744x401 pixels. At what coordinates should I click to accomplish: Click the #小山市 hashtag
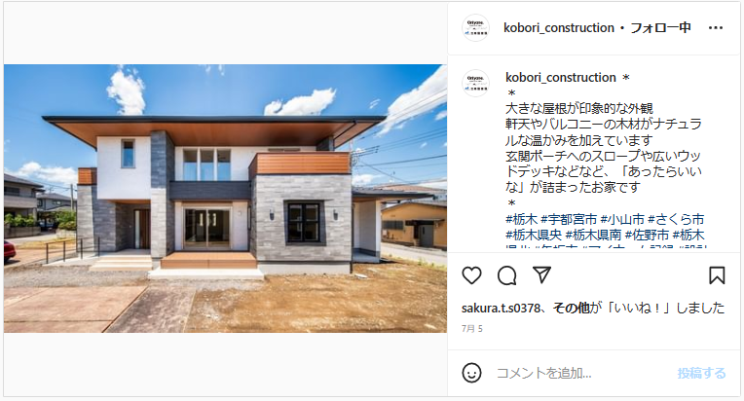622,219
